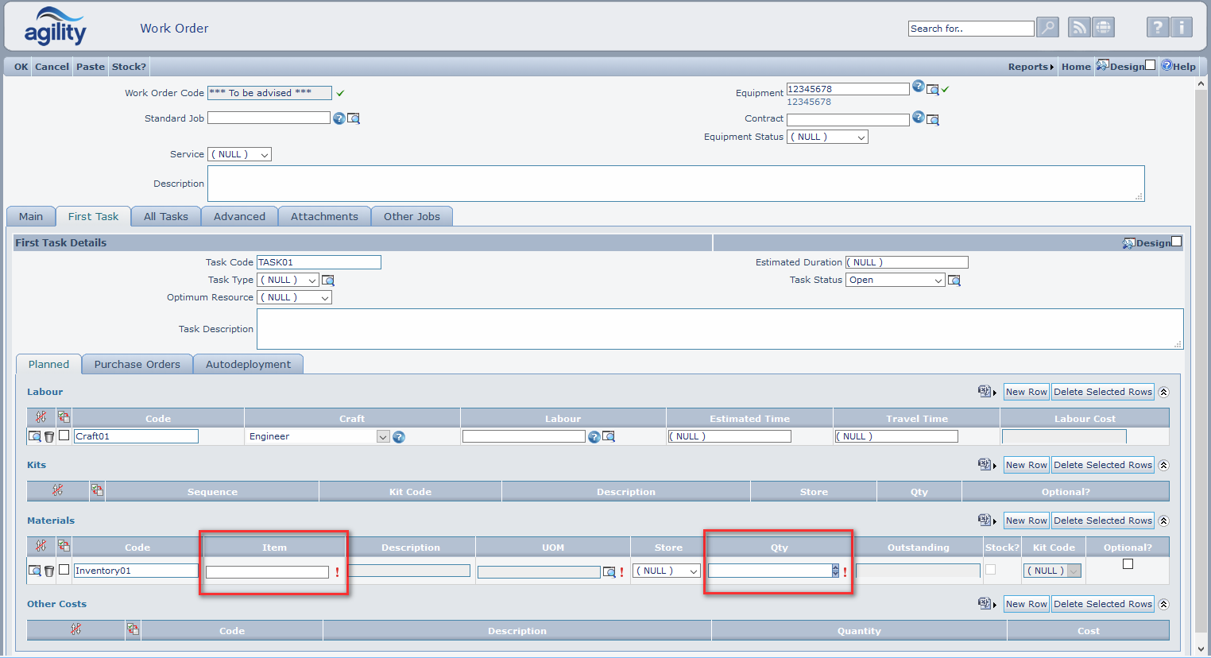Click the vertical scrollbar on the right edge
Screen dimensions: 1211x658
click(x=1201, y=318)
